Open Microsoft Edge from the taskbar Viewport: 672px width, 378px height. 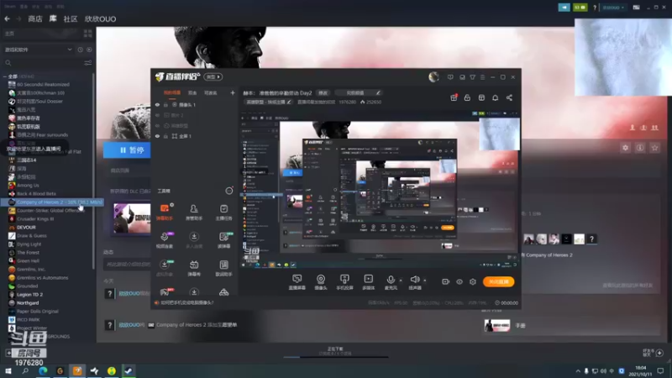pos(43,370)
